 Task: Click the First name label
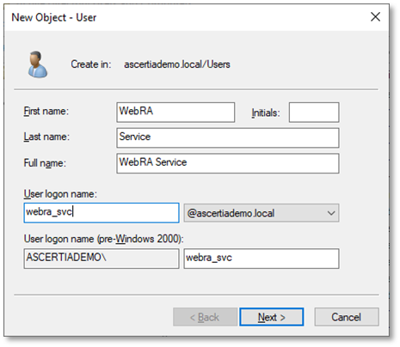tap(46, 111)
